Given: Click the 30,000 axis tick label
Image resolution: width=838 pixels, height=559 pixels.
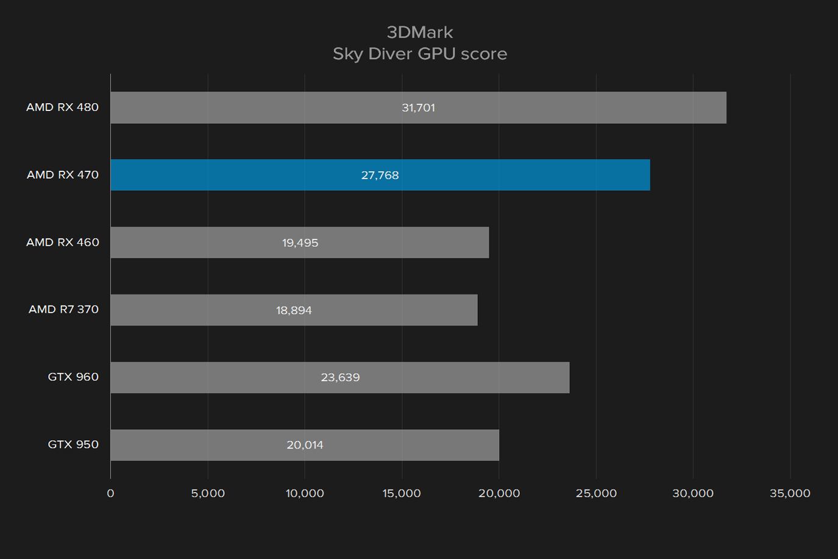Looking at the screenshot, I should click(693, 493).
